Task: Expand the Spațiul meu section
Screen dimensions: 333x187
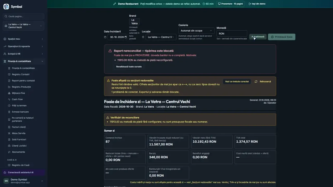Action: (23, 39)
